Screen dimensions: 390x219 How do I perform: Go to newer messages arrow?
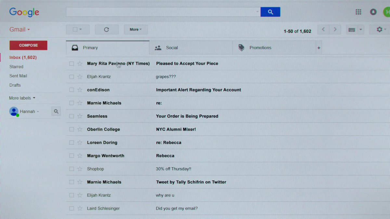tap(323, 30)
